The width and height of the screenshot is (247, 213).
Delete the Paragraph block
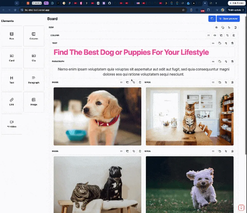point(232,61)
